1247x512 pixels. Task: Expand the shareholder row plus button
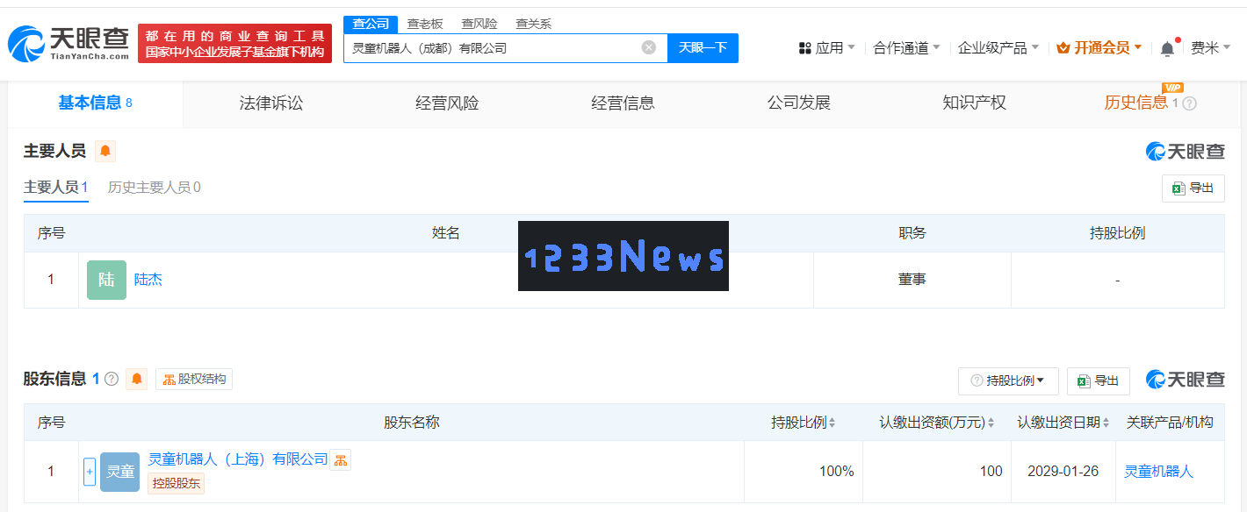[90, 472]
